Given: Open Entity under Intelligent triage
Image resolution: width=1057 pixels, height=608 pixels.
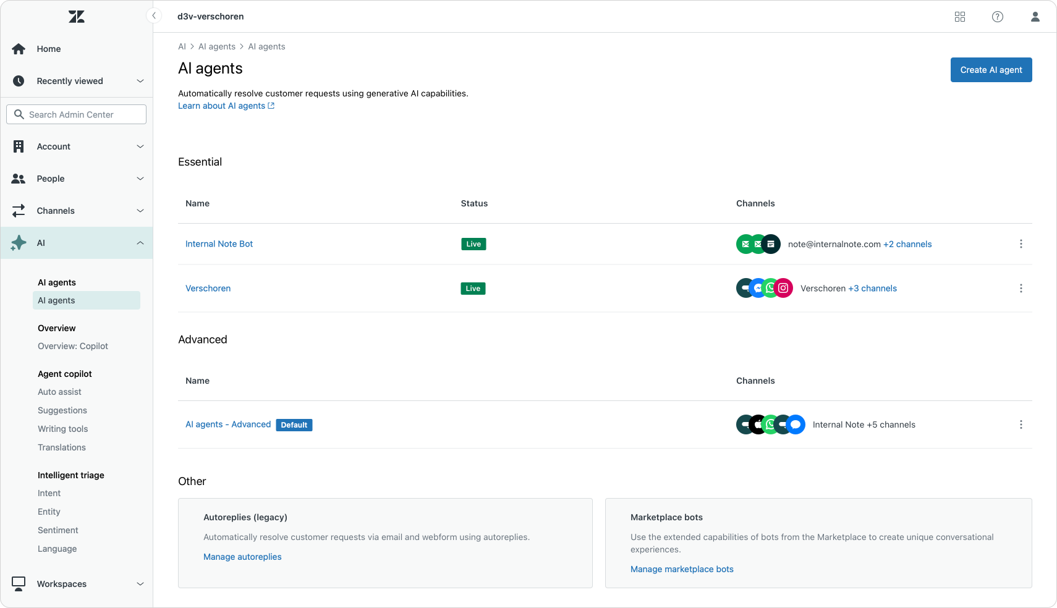Looking at the screenshot, I should (x=49, y=512).
